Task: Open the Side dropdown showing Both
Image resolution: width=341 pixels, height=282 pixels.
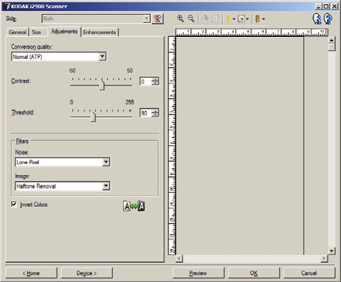Action: 96,18
